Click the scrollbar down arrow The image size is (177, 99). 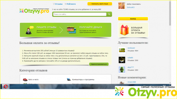click(170, 83)
